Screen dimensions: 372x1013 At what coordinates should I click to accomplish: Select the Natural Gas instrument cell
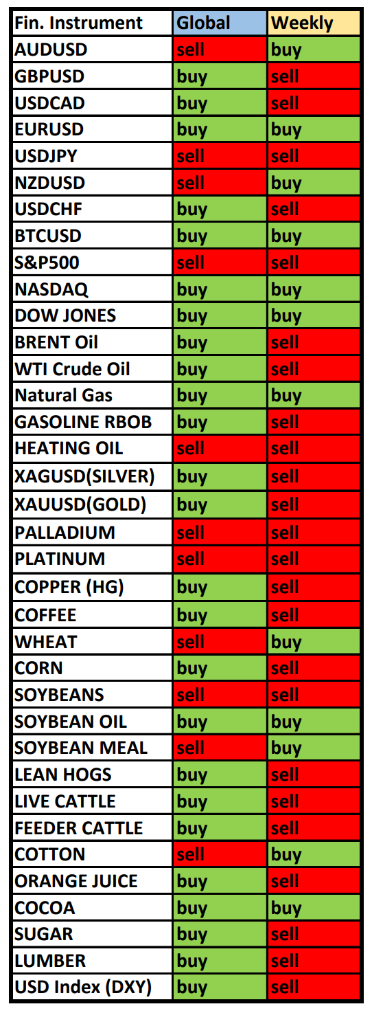[92, 395]
